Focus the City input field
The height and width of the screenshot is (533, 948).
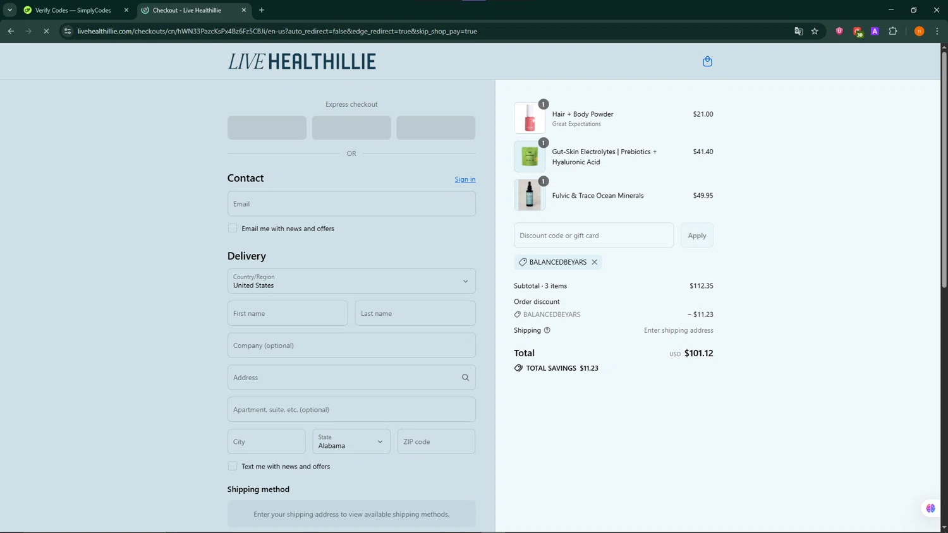(267, 441)
